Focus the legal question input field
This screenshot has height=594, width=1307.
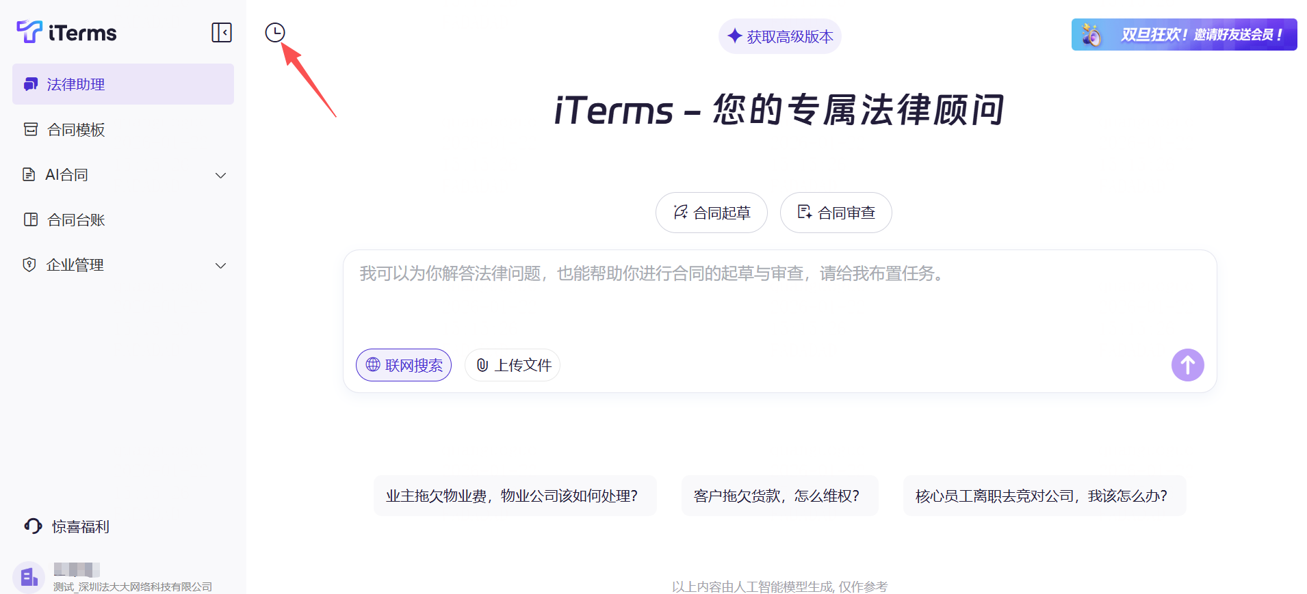(779, 294)
